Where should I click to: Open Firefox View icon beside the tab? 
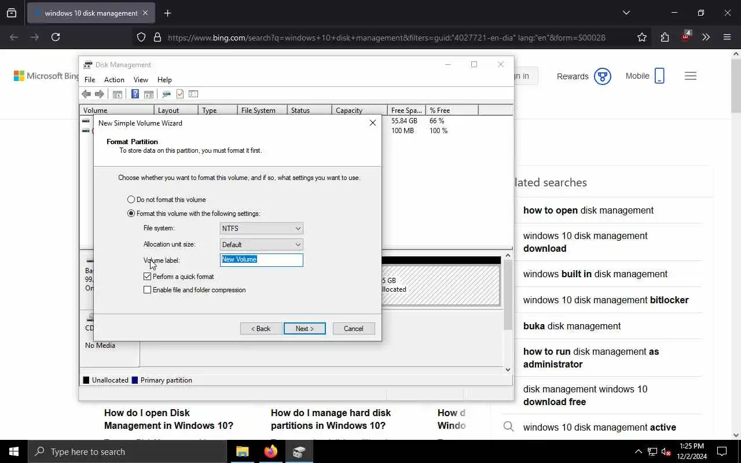pyautogui.click(x=12, y=13)
